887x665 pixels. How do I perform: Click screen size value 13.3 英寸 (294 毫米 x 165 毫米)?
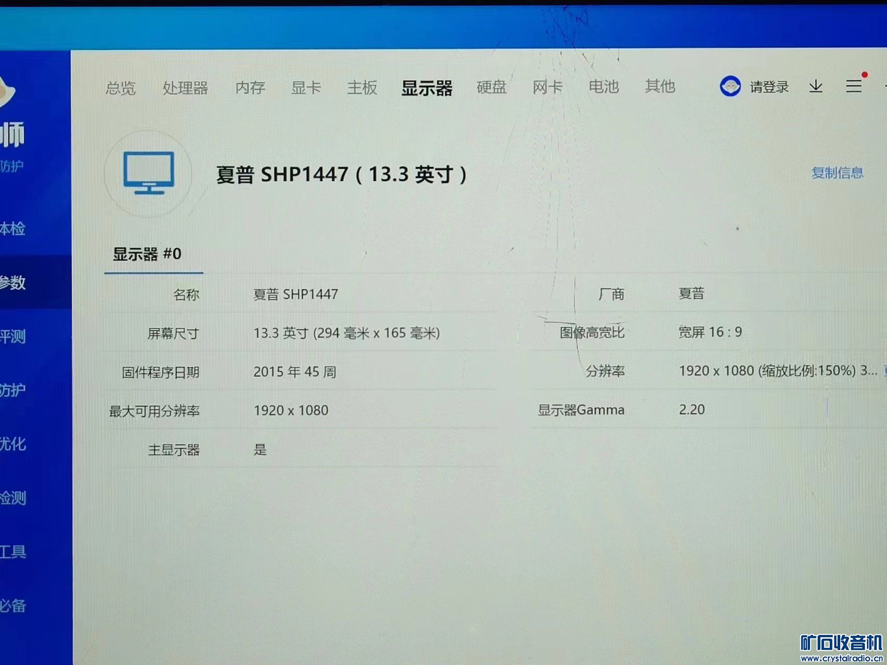tap(347, 333)
